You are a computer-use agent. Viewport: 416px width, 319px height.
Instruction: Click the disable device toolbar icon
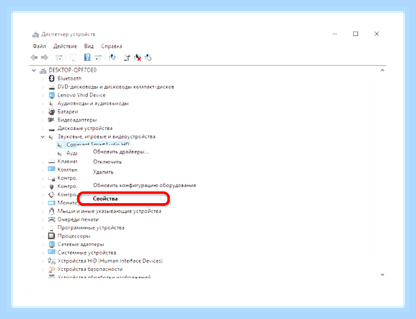(148, 58)
